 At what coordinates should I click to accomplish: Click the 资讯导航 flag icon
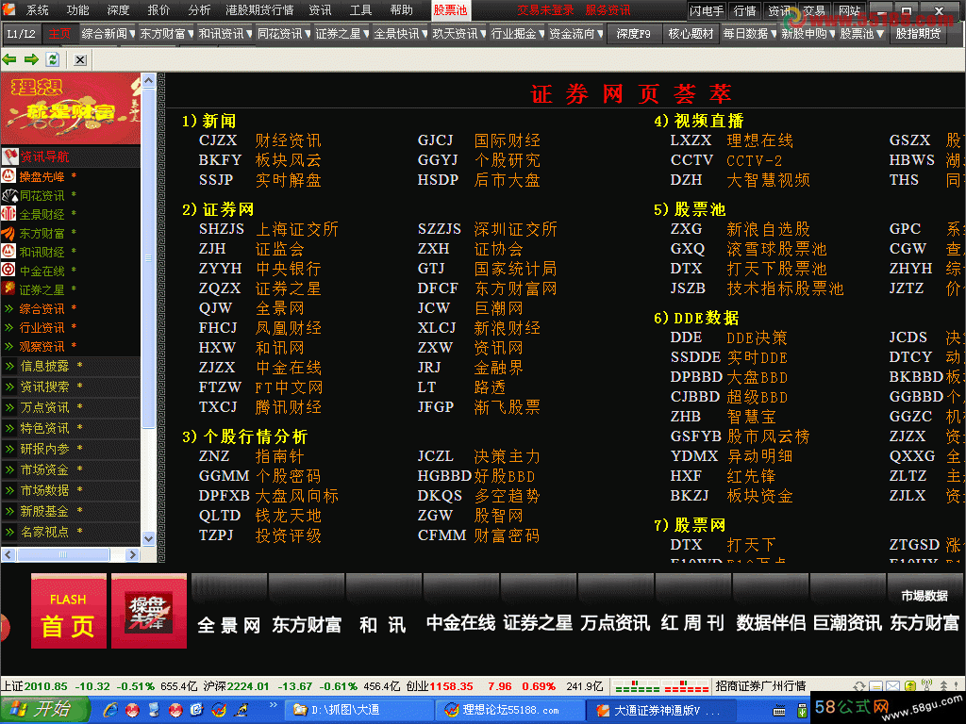pyautogui.click(x=9, y=156)
